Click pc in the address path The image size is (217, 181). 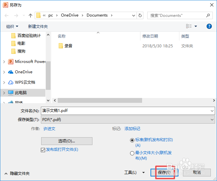51,15
